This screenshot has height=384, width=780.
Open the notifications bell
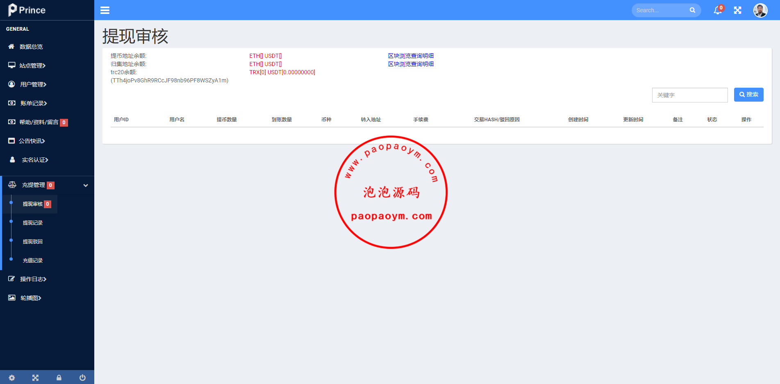718,10
